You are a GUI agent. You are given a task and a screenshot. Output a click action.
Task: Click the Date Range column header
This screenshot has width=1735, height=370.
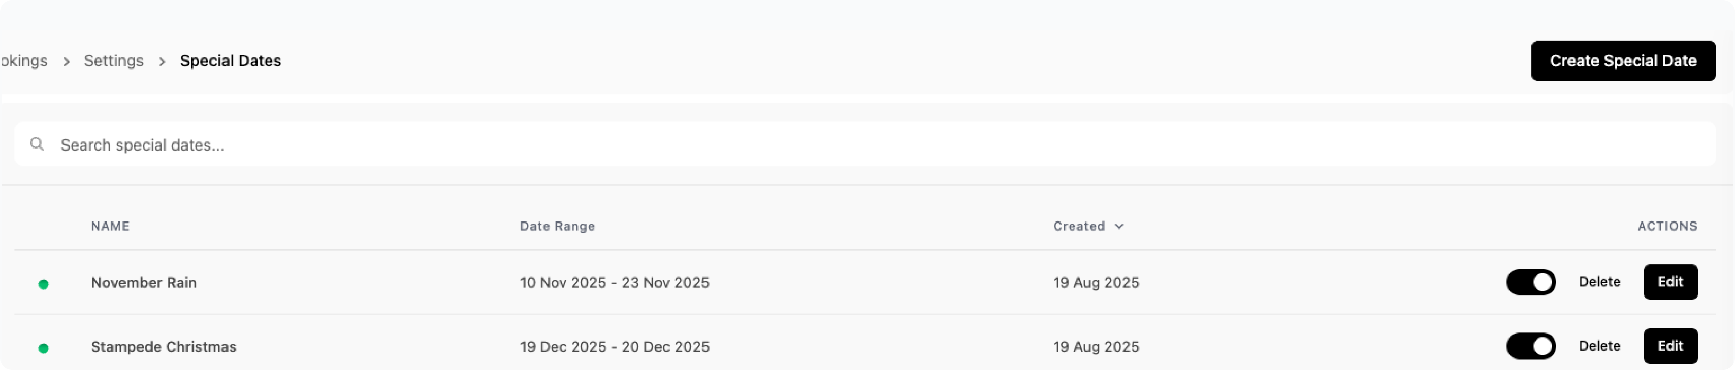557,226
